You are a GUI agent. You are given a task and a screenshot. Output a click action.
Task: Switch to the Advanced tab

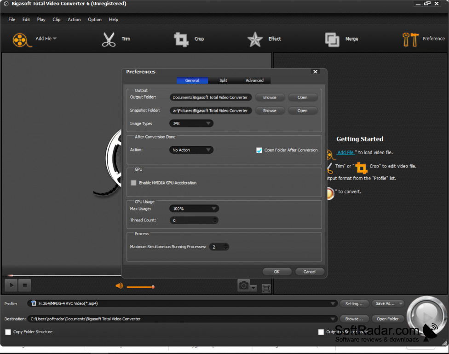tap(254, 81)
